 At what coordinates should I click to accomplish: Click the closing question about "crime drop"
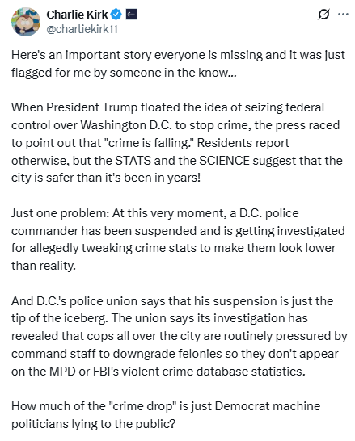point(166,415)
